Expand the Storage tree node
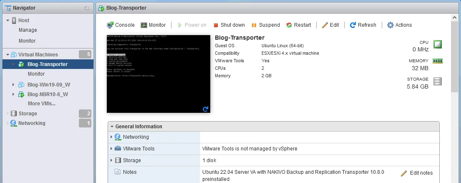 [x=8, y=114]
